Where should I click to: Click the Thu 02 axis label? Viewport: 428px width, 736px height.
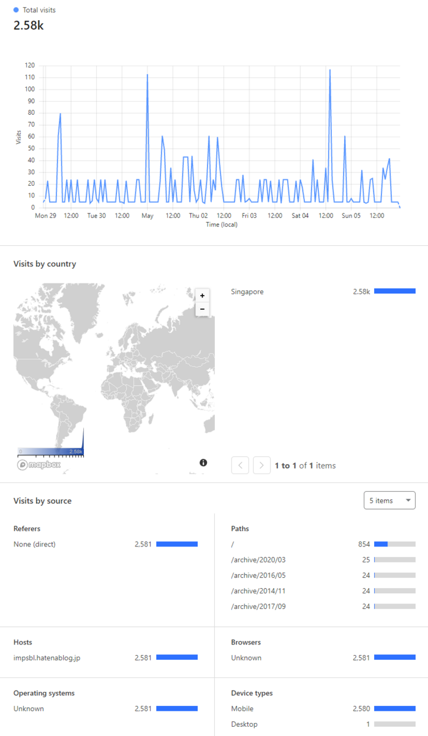(198, 216)
